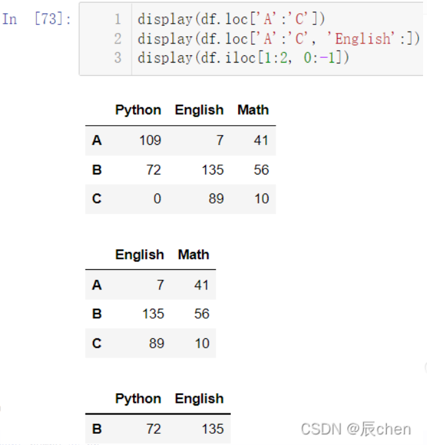Image resolution: width=427 pixels, height=445 pixels.
Task: Click the Math header in the first table
Action: tap(253, 110)
